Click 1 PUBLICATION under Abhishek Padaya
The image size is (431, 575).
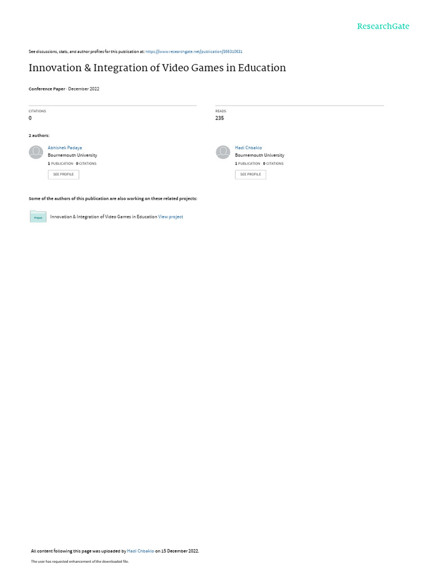click(61, 163)
